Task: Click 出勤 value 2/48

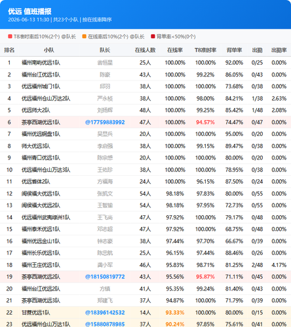Action: click(257, 265)
